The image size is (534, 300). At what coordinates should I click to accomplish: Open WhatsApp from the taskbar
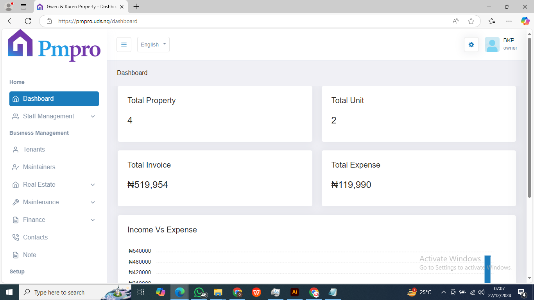click(x=199, y=292)
